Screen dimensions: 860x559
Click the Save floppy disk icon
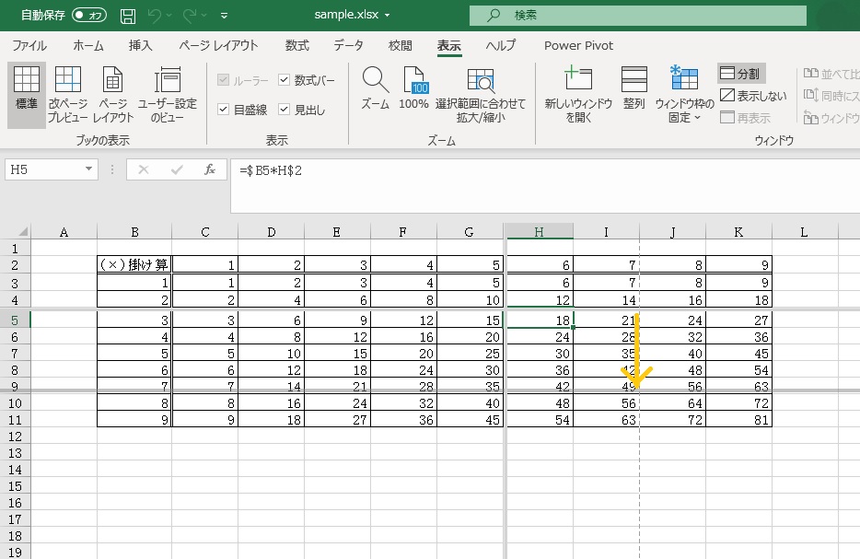pos(128,16)
